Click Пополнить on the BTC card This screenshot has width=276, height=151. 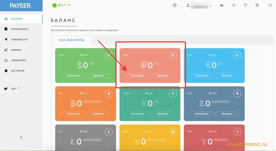tap(73, 114)
